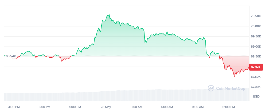Select the 6:00 AM time axis label

coord(167,107)
